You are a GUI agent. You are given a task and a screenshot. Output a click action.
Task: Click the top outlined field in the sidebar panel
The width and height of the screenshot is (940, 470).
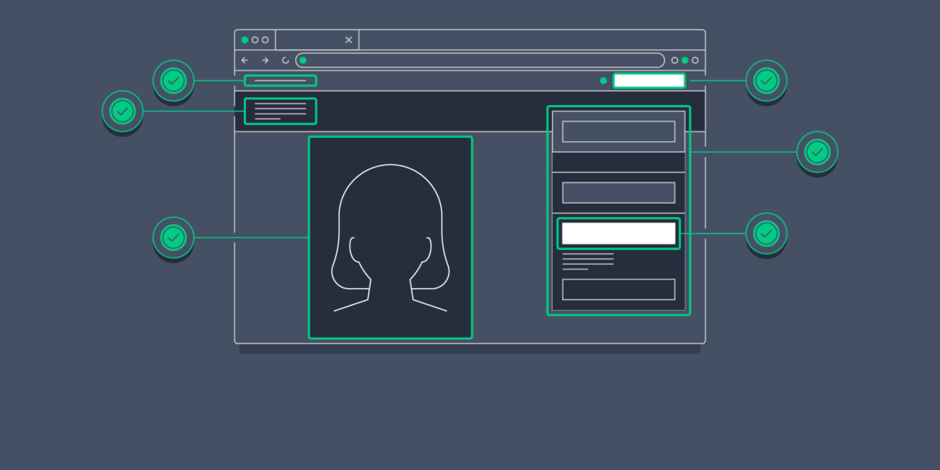tap(618, 132)
